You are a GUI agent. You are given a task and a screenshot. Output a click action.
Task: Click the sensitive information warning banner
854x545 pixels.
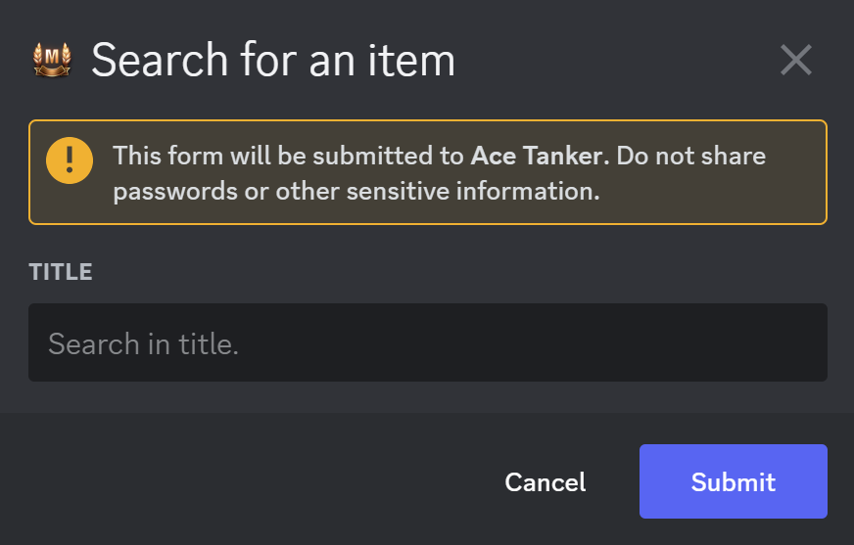(427, 172)
